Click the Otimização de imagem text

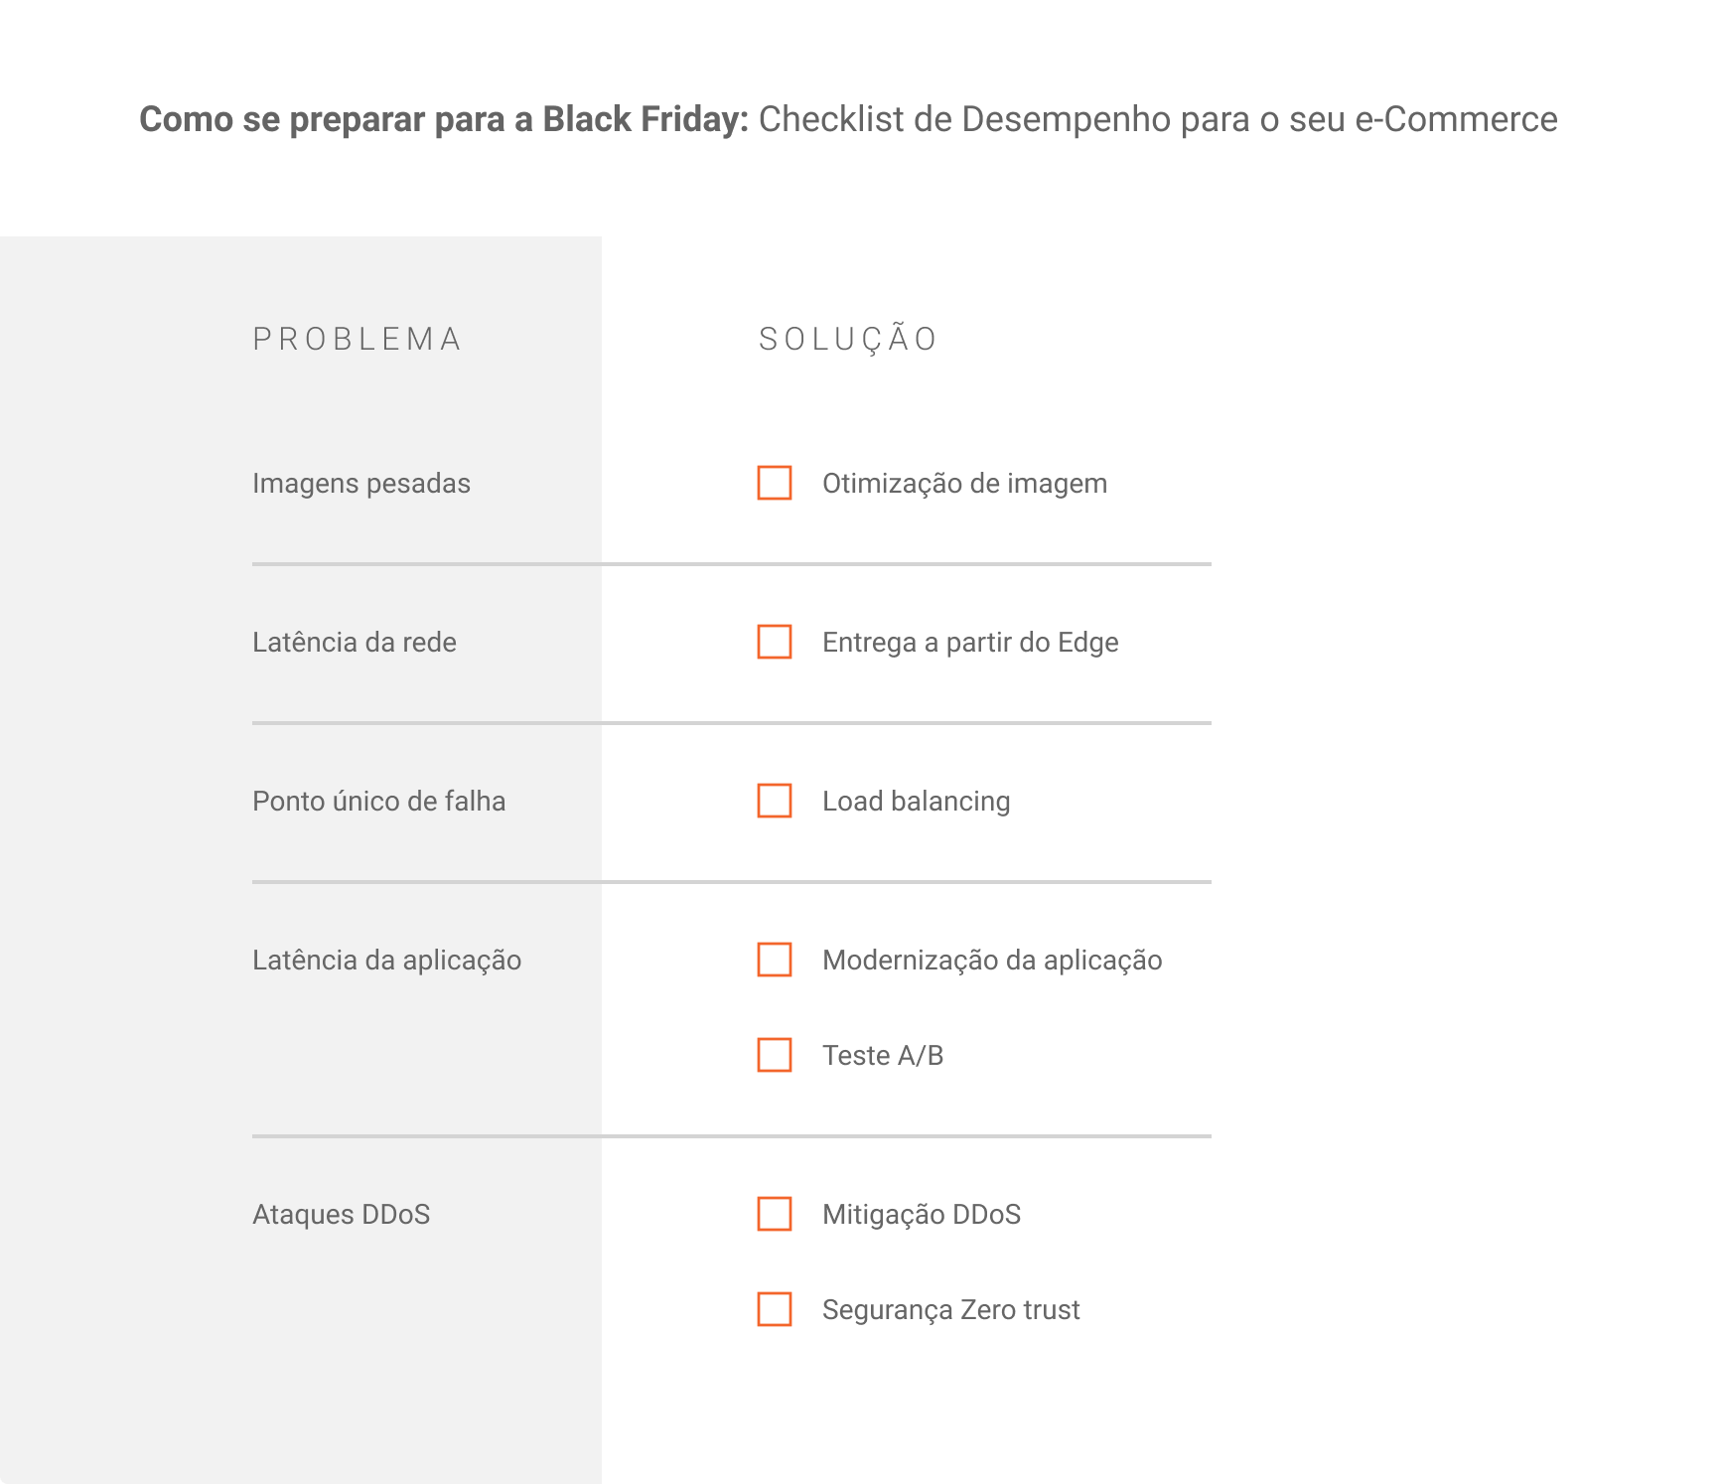pos(965,484)
